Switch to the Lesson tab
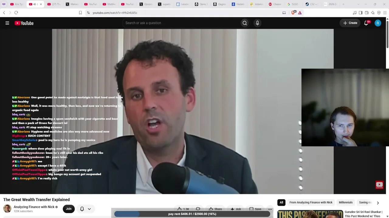 [183, 4]
